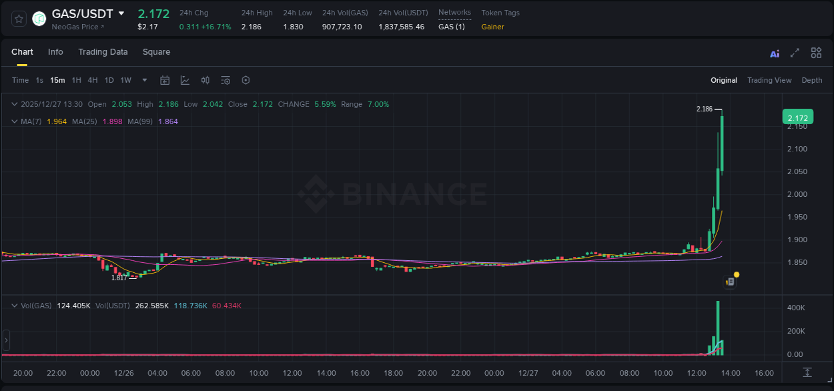Click the candlestick display settings icon
This screenshot has height=391, width=834.
pos(205,80)
